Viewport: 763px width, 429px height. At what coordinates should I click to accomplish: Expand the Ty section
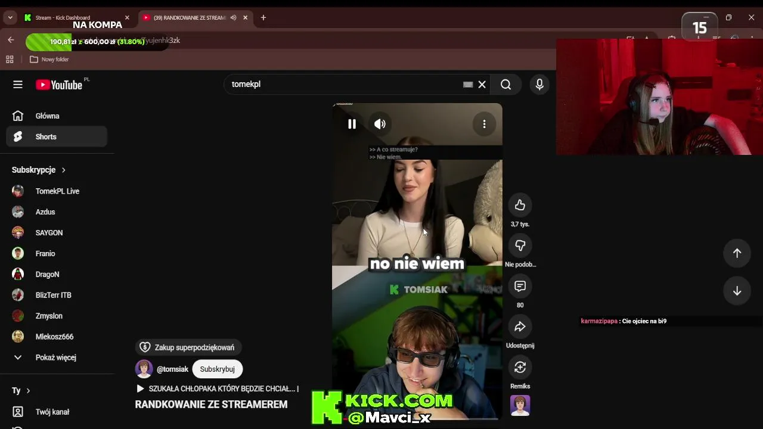tap(21, 391)
